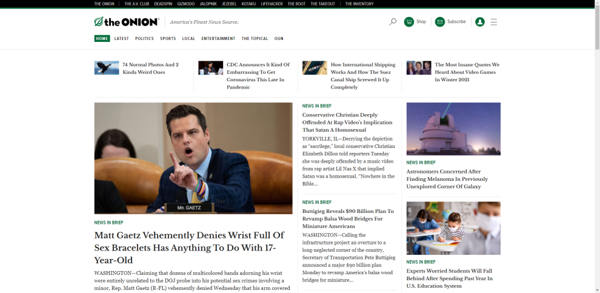This screenshot has height=293, width=600.
Task: Open the Politics section
Action: point(144,39)
